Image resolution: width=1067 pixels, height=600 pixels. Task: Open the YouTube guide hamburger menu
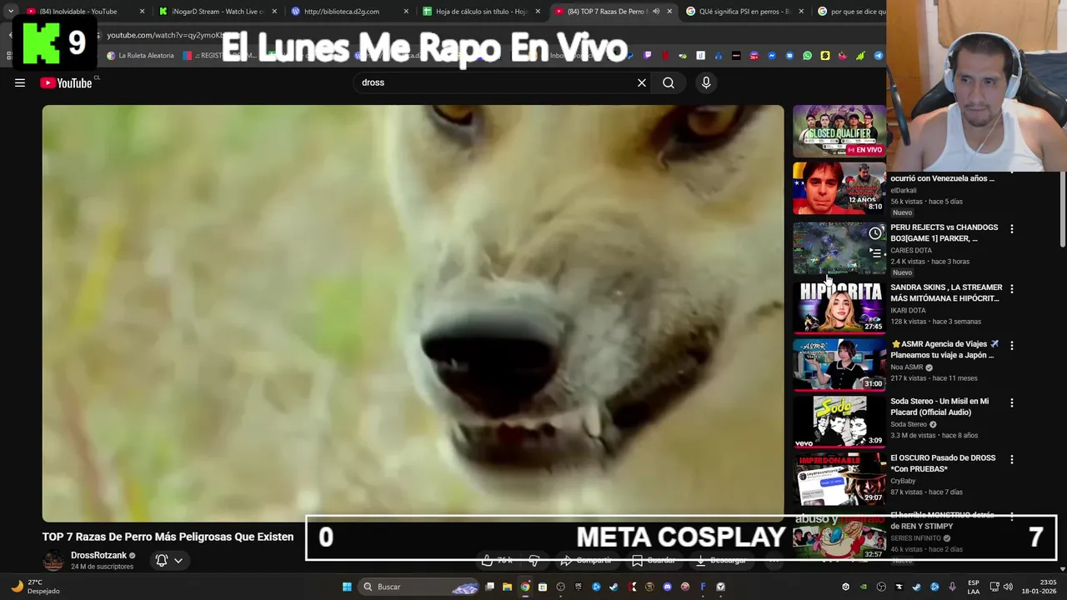tap(20, 82)
